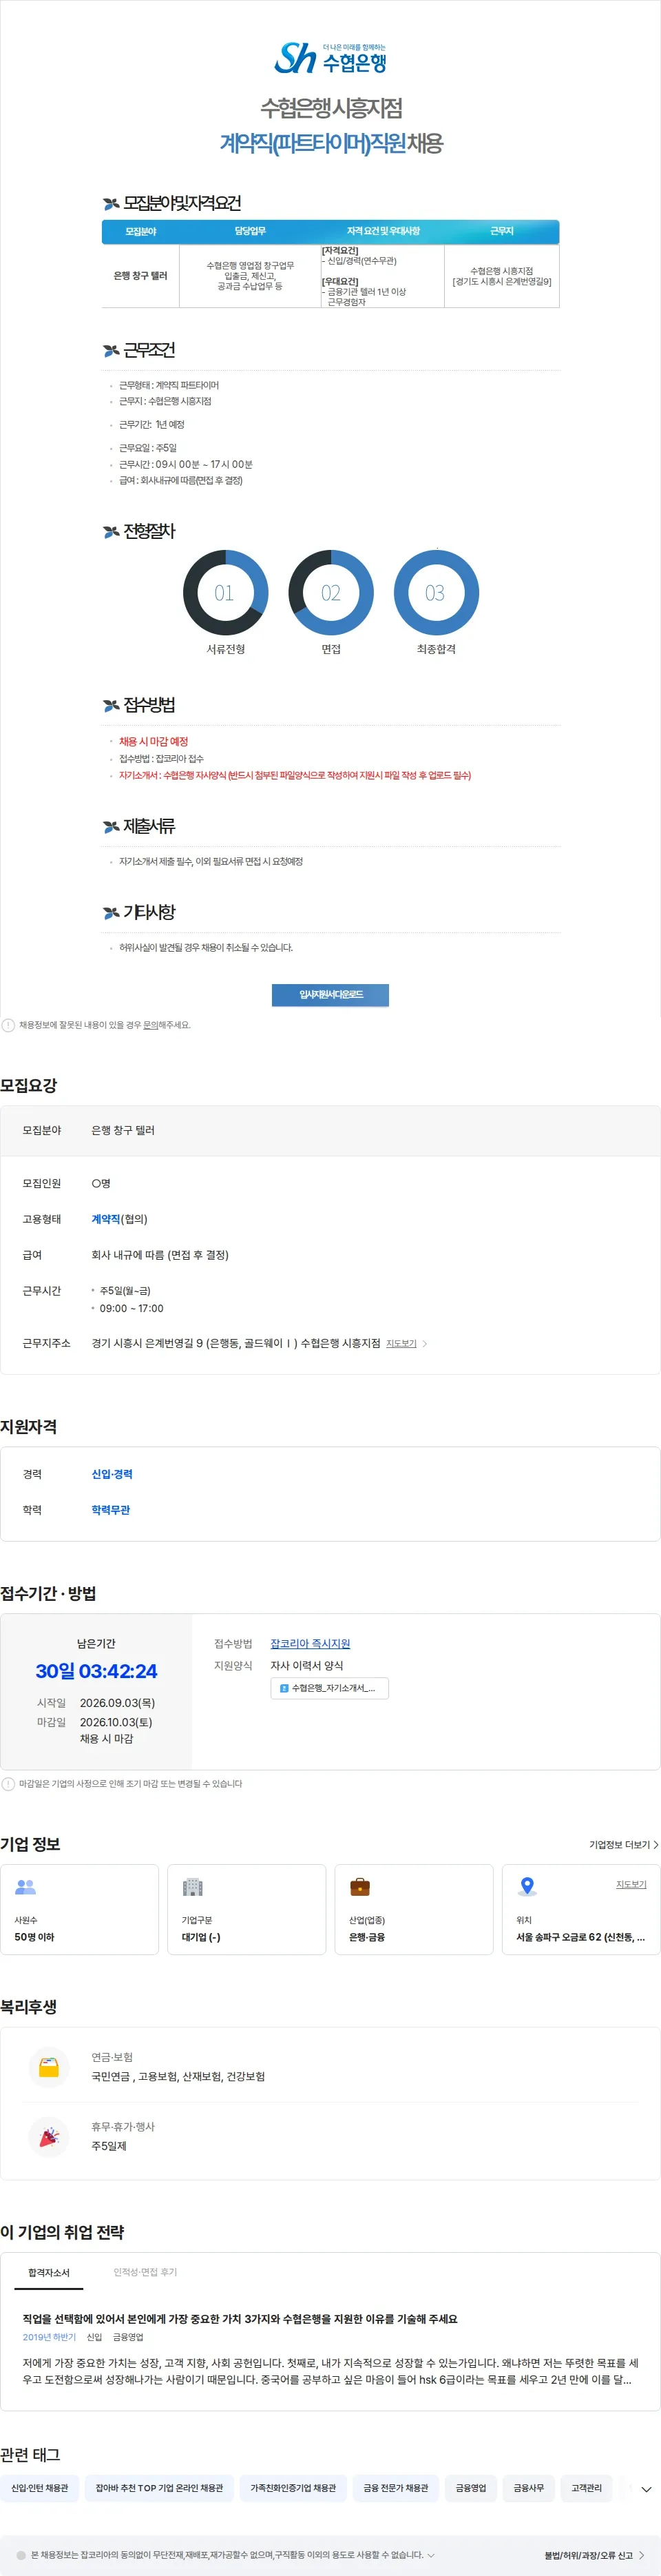
Task: Click the attachment file icon
Action: [x=284, y=1688]
